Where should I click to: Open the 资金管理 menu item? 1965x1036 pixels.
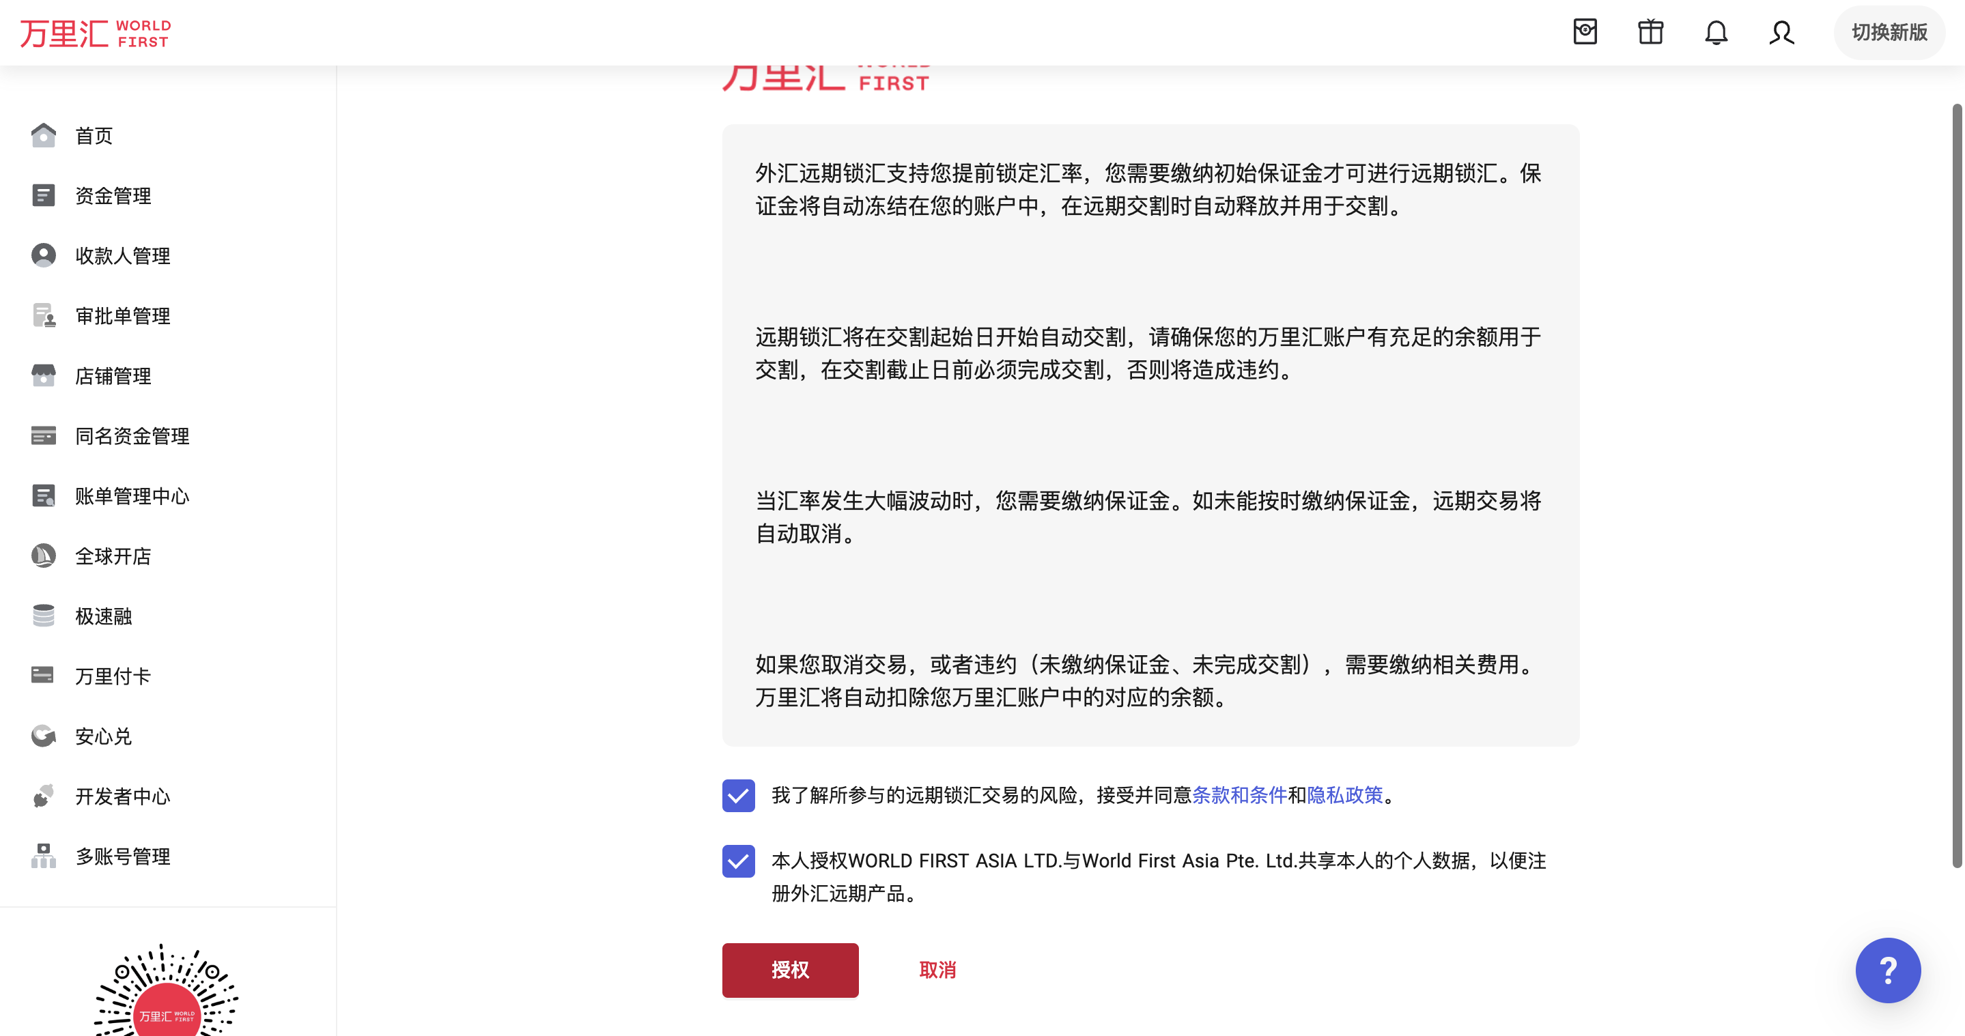113,196
